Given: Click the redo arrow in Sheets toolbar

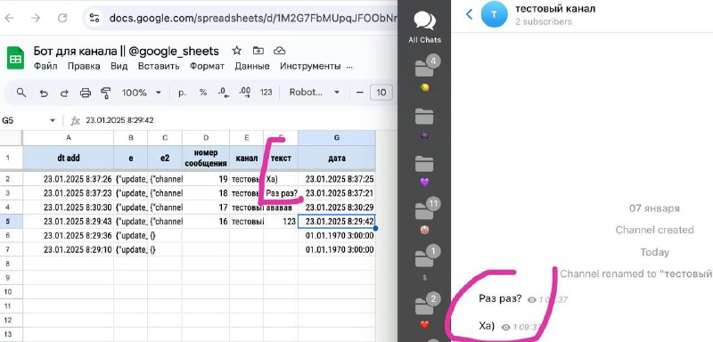Looking at the screenshot, I should [64, 94].
